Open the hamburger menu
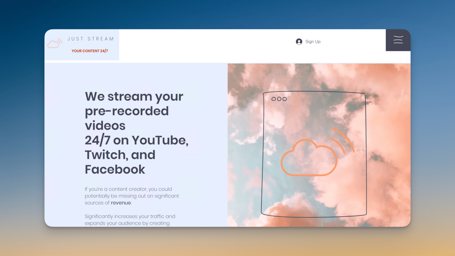Viewport: 455px width, 256px height. coord(398,40)
